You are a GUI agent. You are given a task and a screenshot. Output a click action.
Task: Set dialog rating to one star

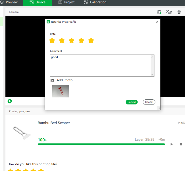pos(52,40)
